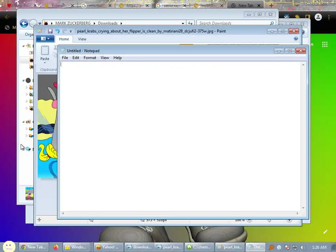Open the Notepad View menu
Screen dimensions: 336x252
click(x=105, y=58)
